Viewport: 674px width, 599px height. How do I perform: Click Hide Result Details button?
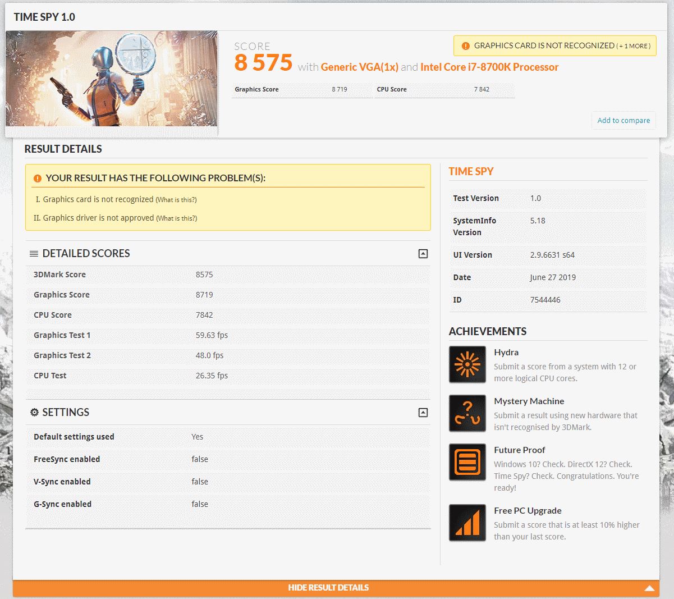pos(336,588)
